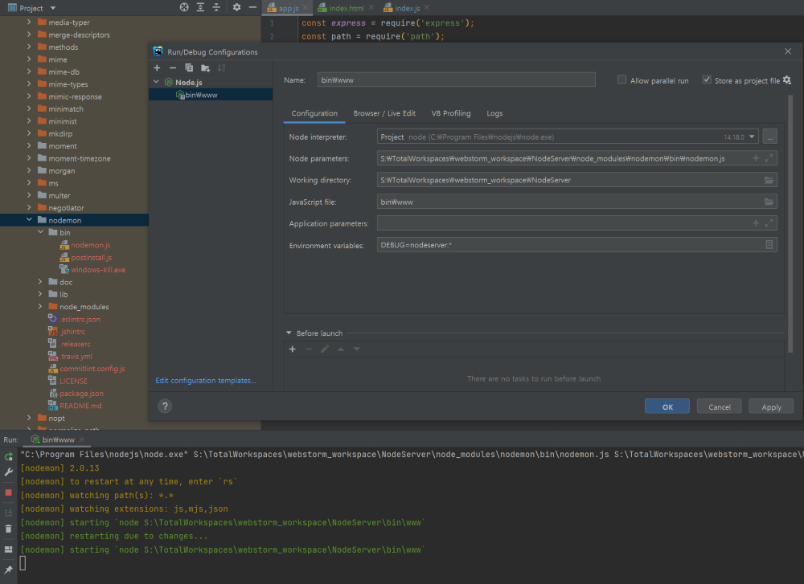
Task: Pin the Run tab with pin icon
Action: click(8, 570)
